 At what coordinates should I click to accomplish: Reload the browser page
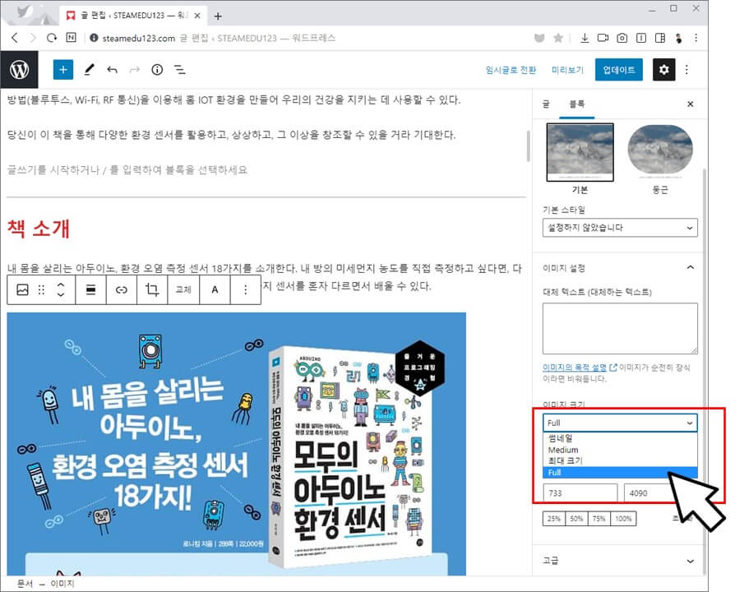(51, 38)
